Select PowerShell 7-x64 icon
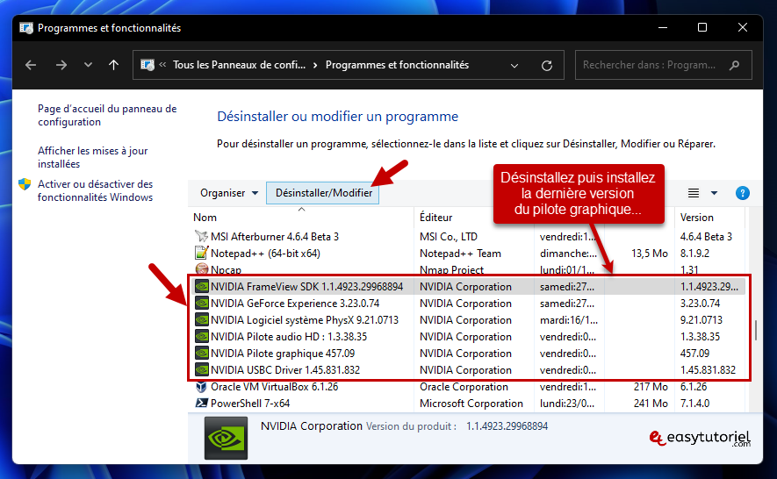This screenshot has height=479, width=777. [x=201, y=404]
